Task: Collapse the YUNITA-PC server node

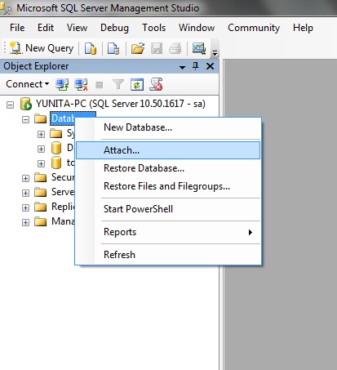Action: click(x=11, y=105)
